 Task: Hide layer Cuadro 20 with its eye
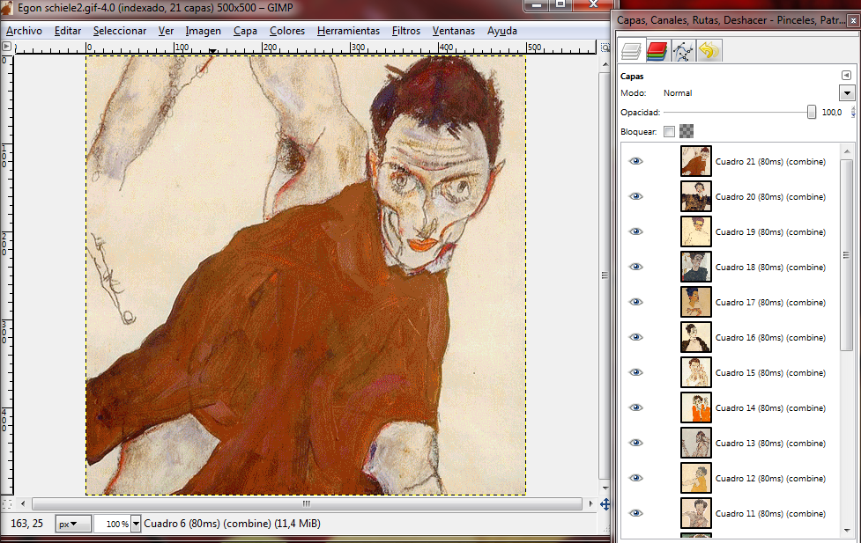click(x=636, y=196)
